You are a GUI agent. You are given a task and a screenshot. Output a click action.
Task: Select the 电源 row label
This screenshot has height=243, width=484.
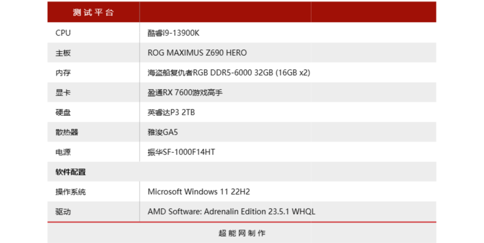coord(63,152)
